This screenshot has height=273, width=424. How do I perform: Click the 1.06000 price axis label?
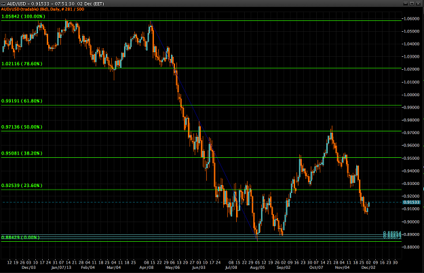411,19
